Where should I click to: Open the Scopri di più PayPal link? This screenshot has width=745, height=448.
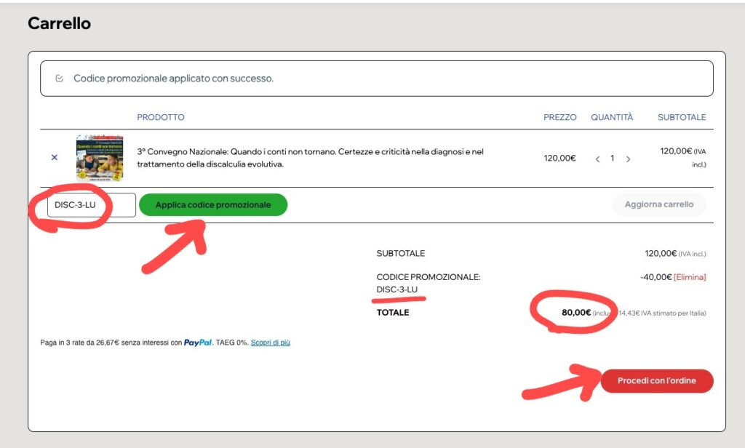point(270,343)
